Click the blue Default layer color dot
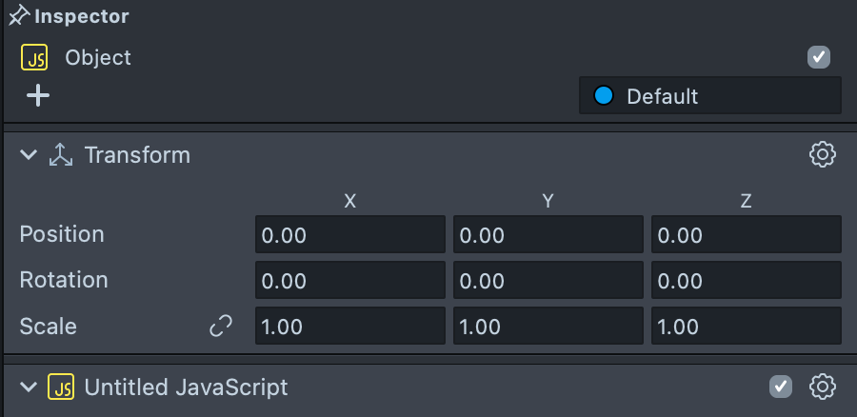 603,96
